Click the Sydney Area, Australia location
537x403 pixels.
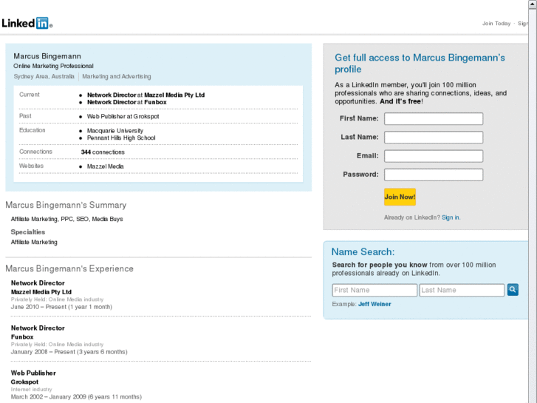44,76
